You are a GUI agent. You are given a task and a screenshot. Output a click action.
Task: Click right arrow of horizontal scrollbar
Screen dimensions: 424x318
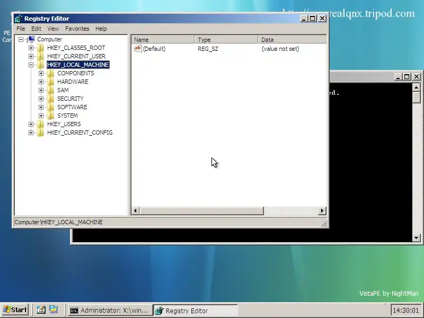(x=322, y=211)
